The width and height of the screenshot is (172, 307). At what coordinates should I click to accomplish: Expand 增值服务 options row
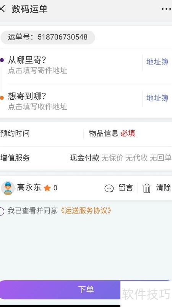[86, 158]
